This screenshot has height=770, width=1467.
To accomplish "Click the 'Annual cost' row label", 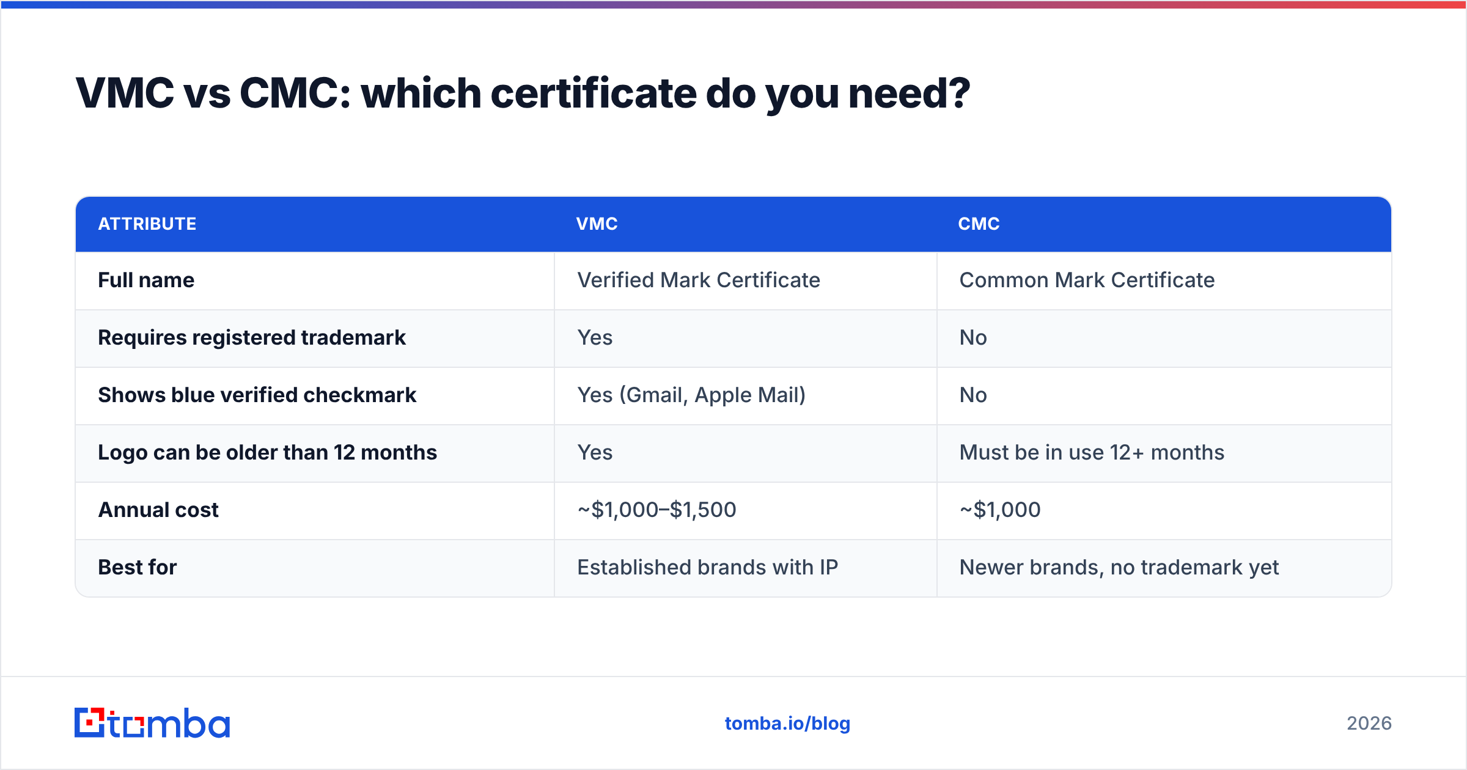I will (x=158, y=510).
